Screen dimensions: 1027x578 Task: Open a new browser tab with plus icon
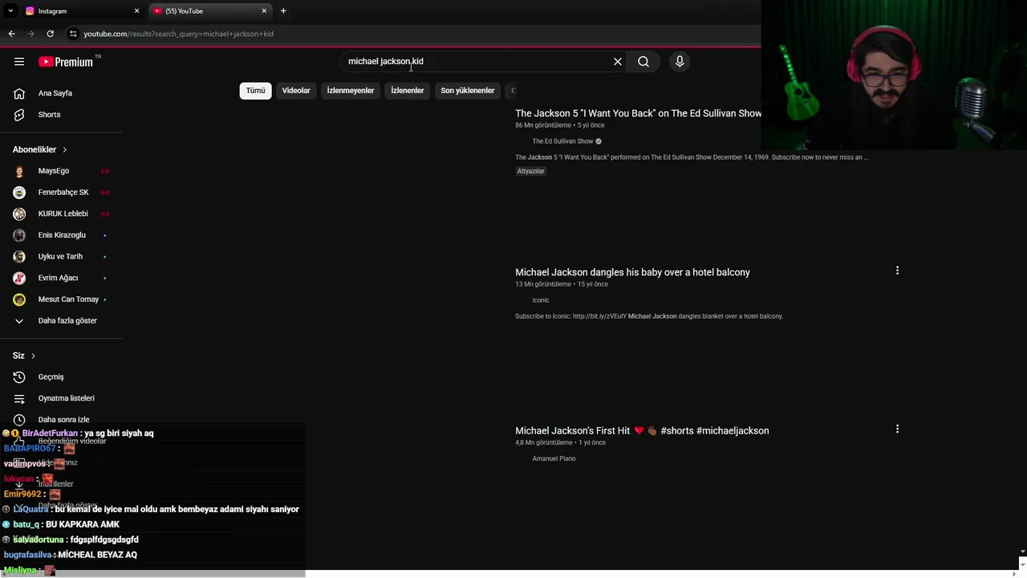[283, 11]
